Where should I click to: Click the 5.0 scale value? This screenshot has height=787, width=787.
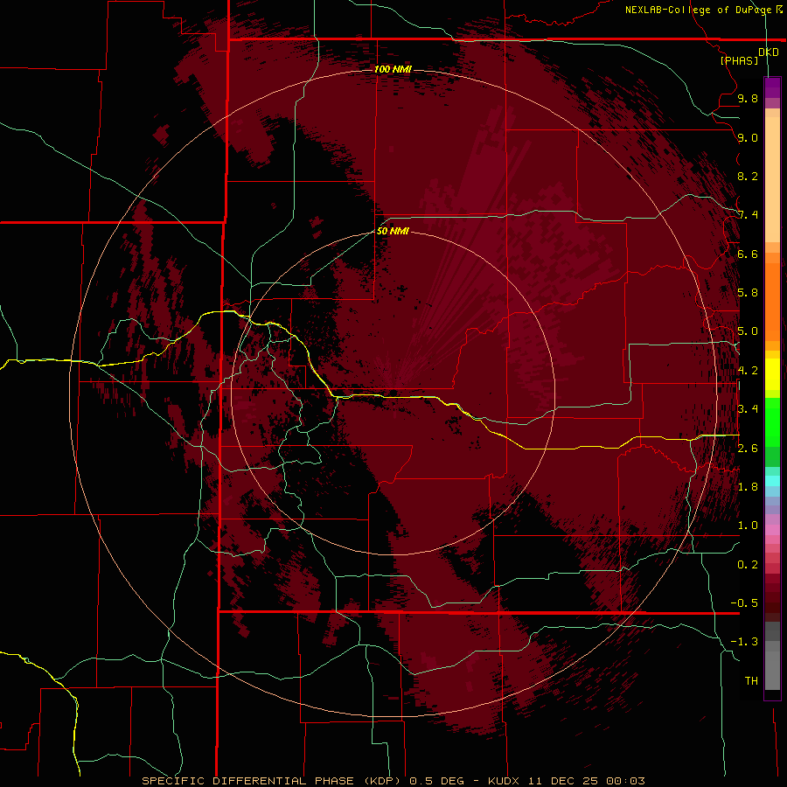pyautogui.click(x=748, y=331)
